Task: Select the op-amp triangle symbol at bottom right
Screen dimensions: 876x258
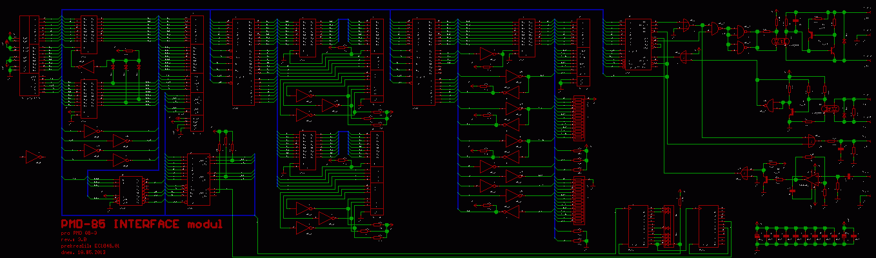Action: click(x=808, y=176)
